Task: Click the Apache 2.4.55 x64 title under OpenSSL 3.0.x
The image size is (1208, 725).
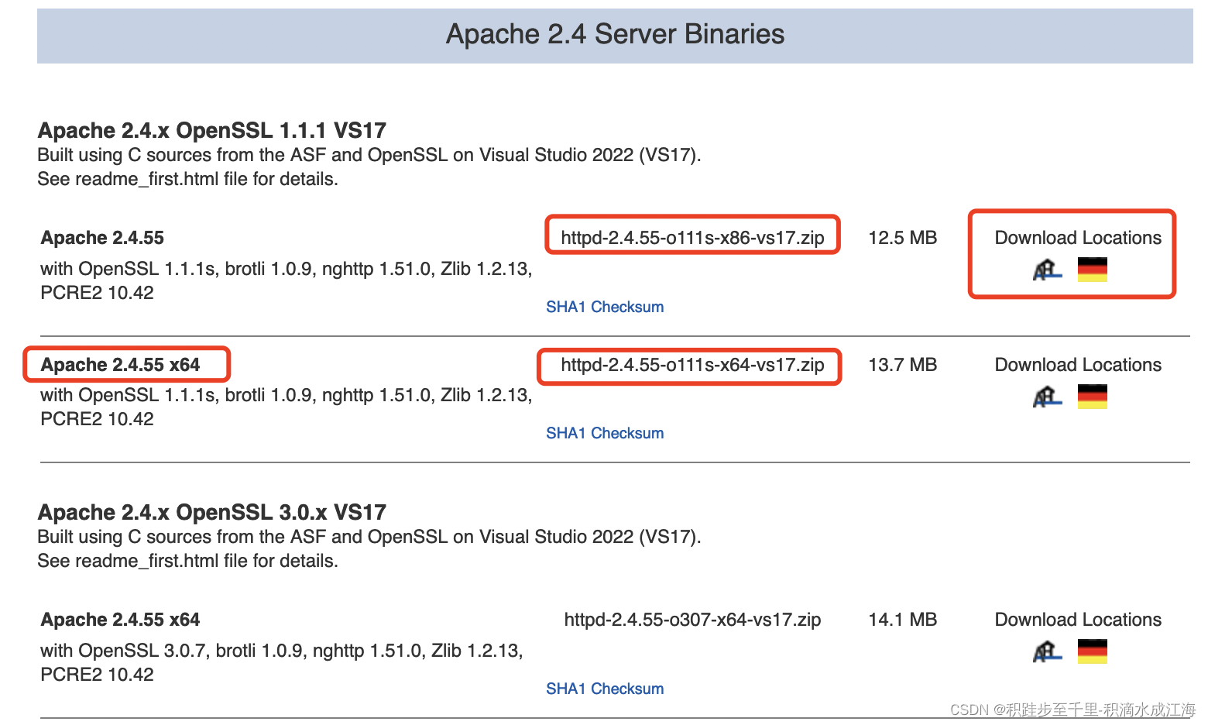Action: point(120,620)
